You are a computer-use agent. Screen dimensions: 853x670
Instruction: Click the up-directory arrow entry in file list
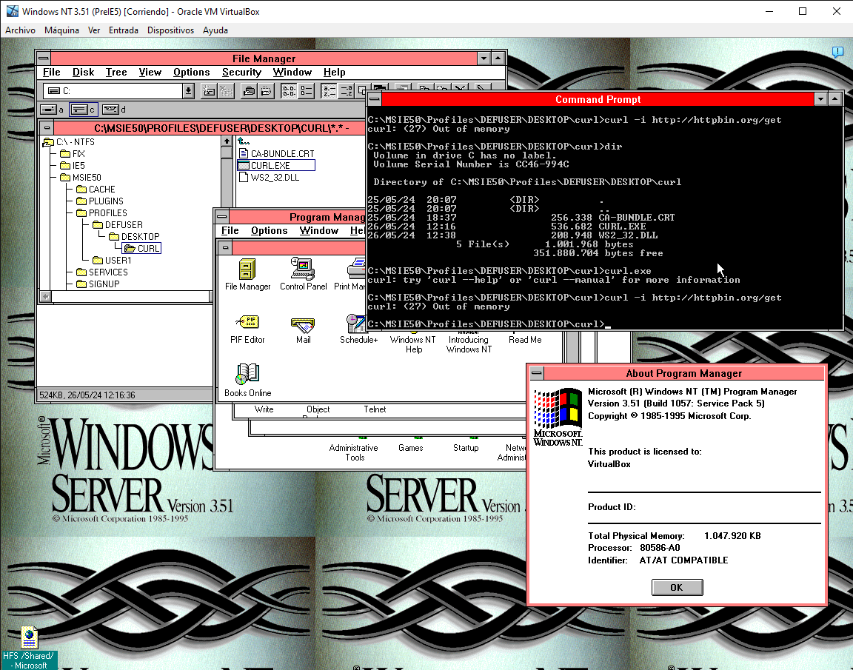point(244,141)
